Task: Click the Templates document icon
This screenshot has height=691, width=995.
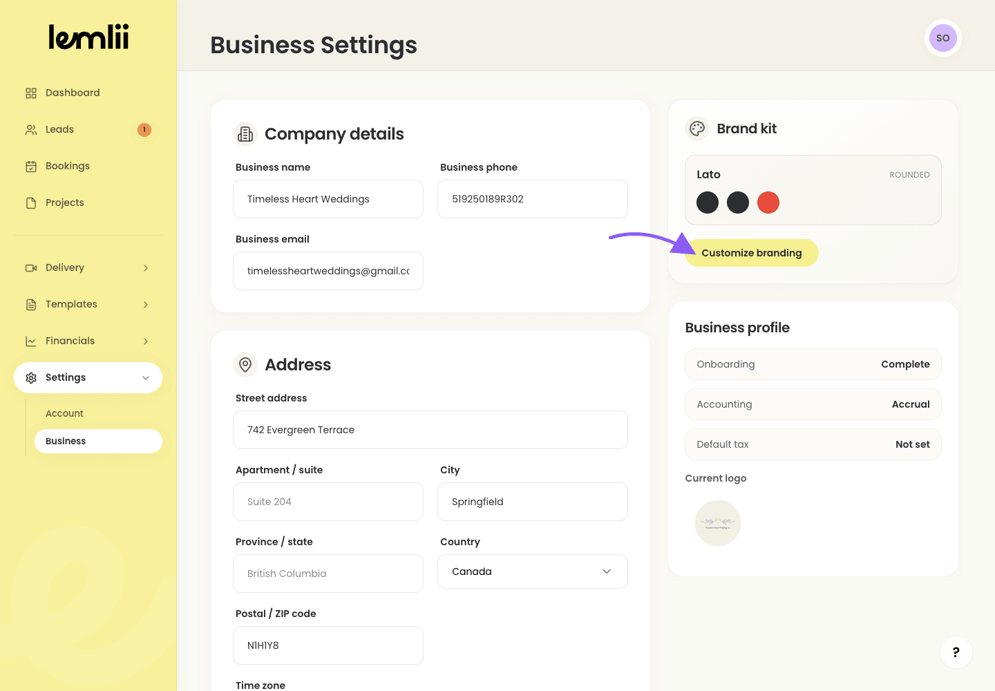Action: pos(31,305)
